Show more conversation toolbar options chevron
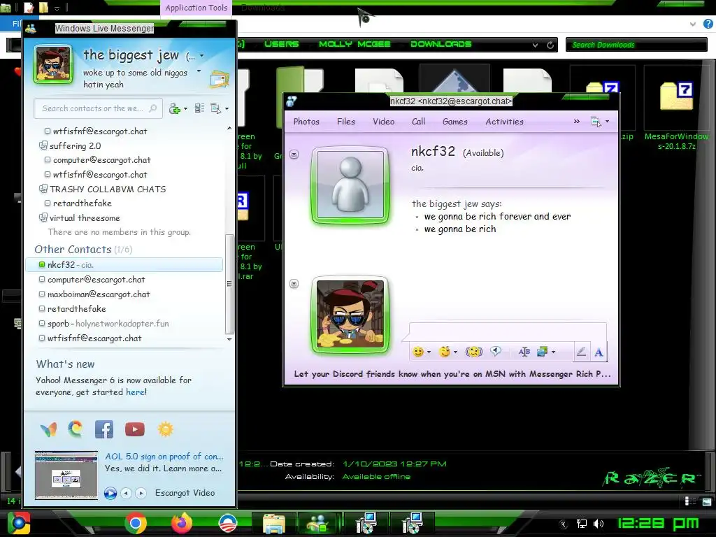 (576, 122)
